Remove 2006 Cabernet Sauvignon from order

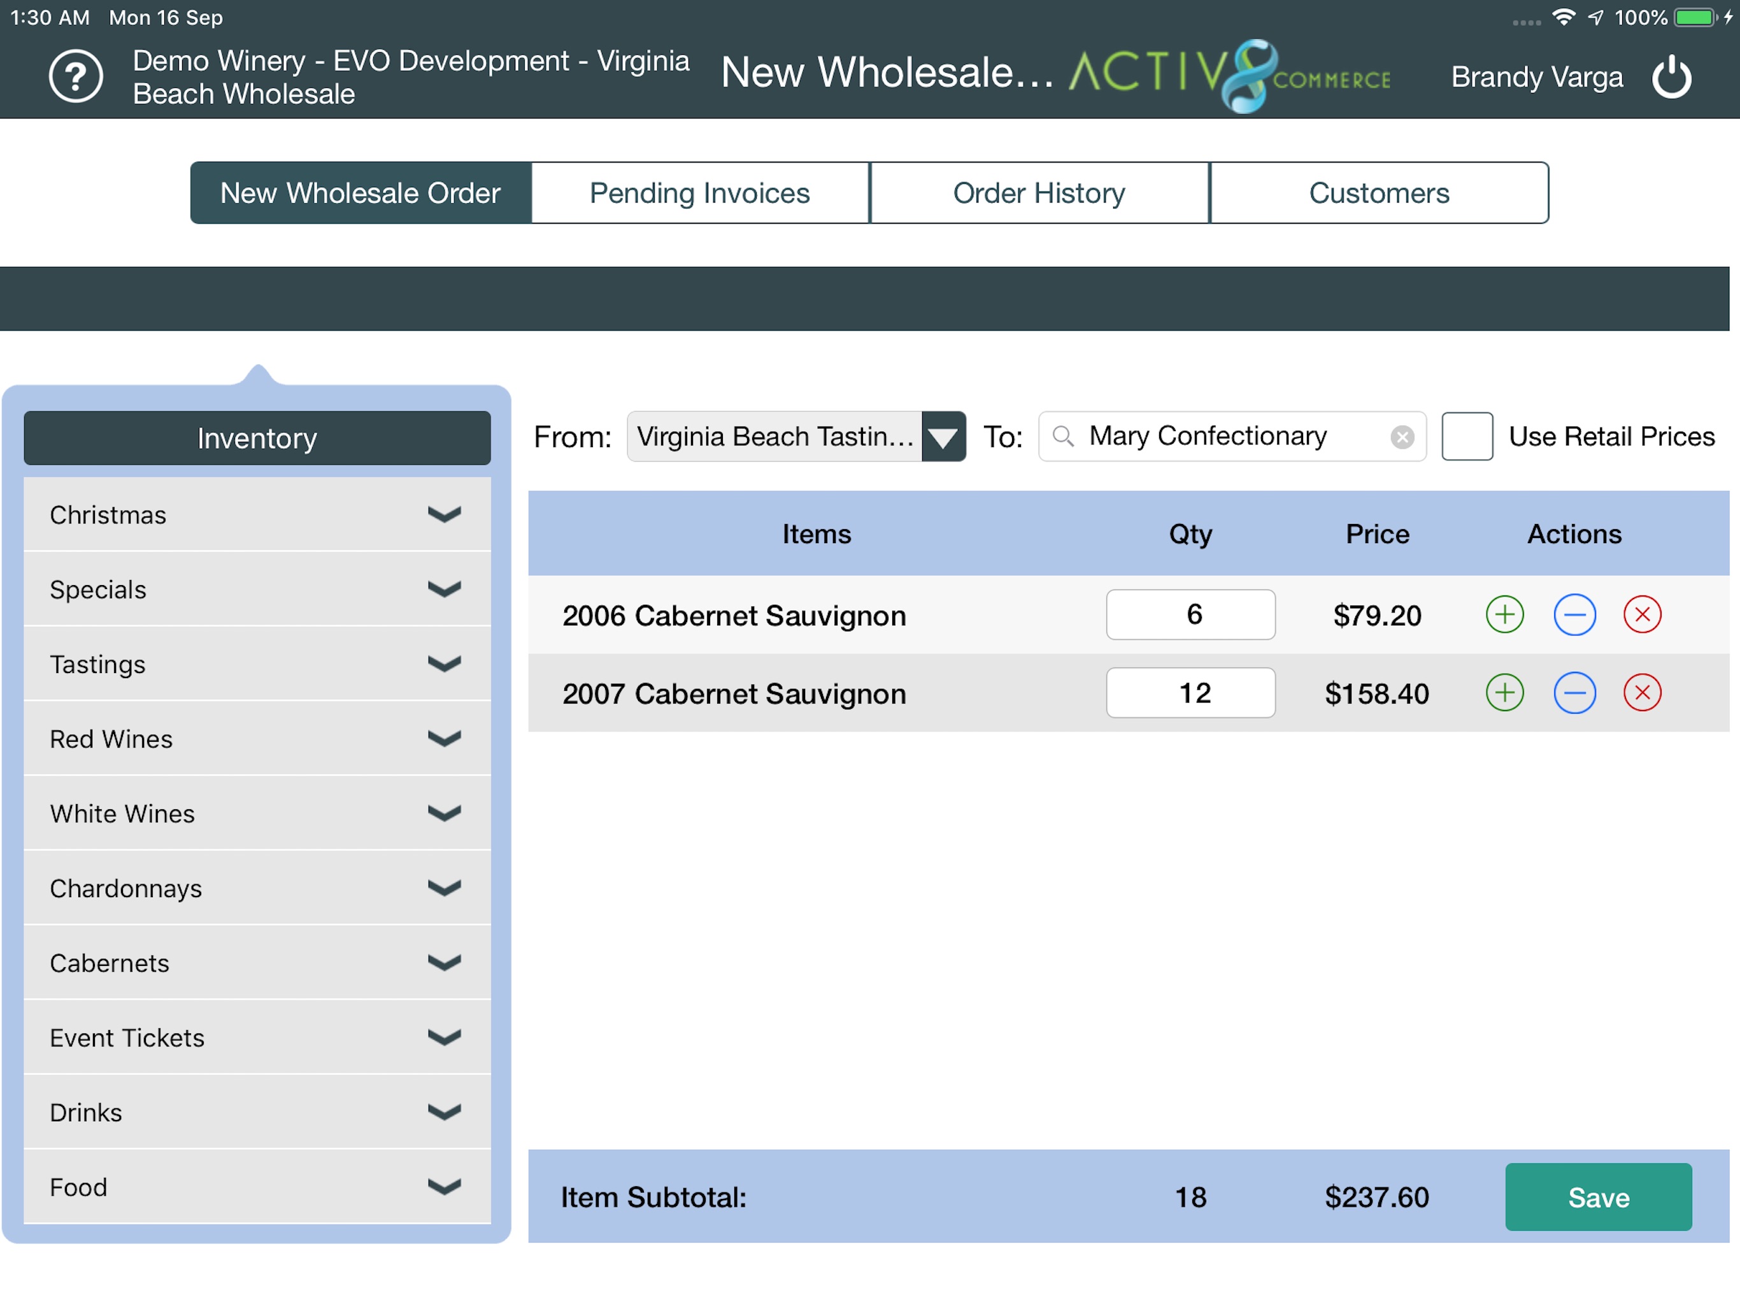coord(1642,614)
